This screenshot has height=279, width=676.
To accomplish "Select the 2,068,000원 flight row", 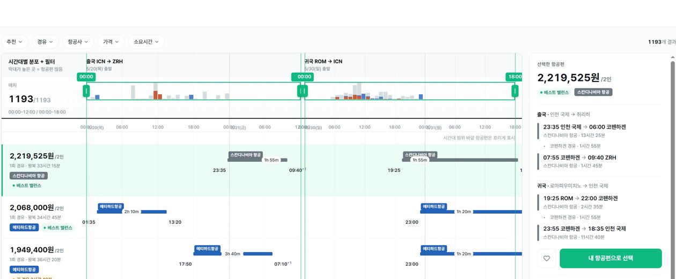I will tap(261, 217).
